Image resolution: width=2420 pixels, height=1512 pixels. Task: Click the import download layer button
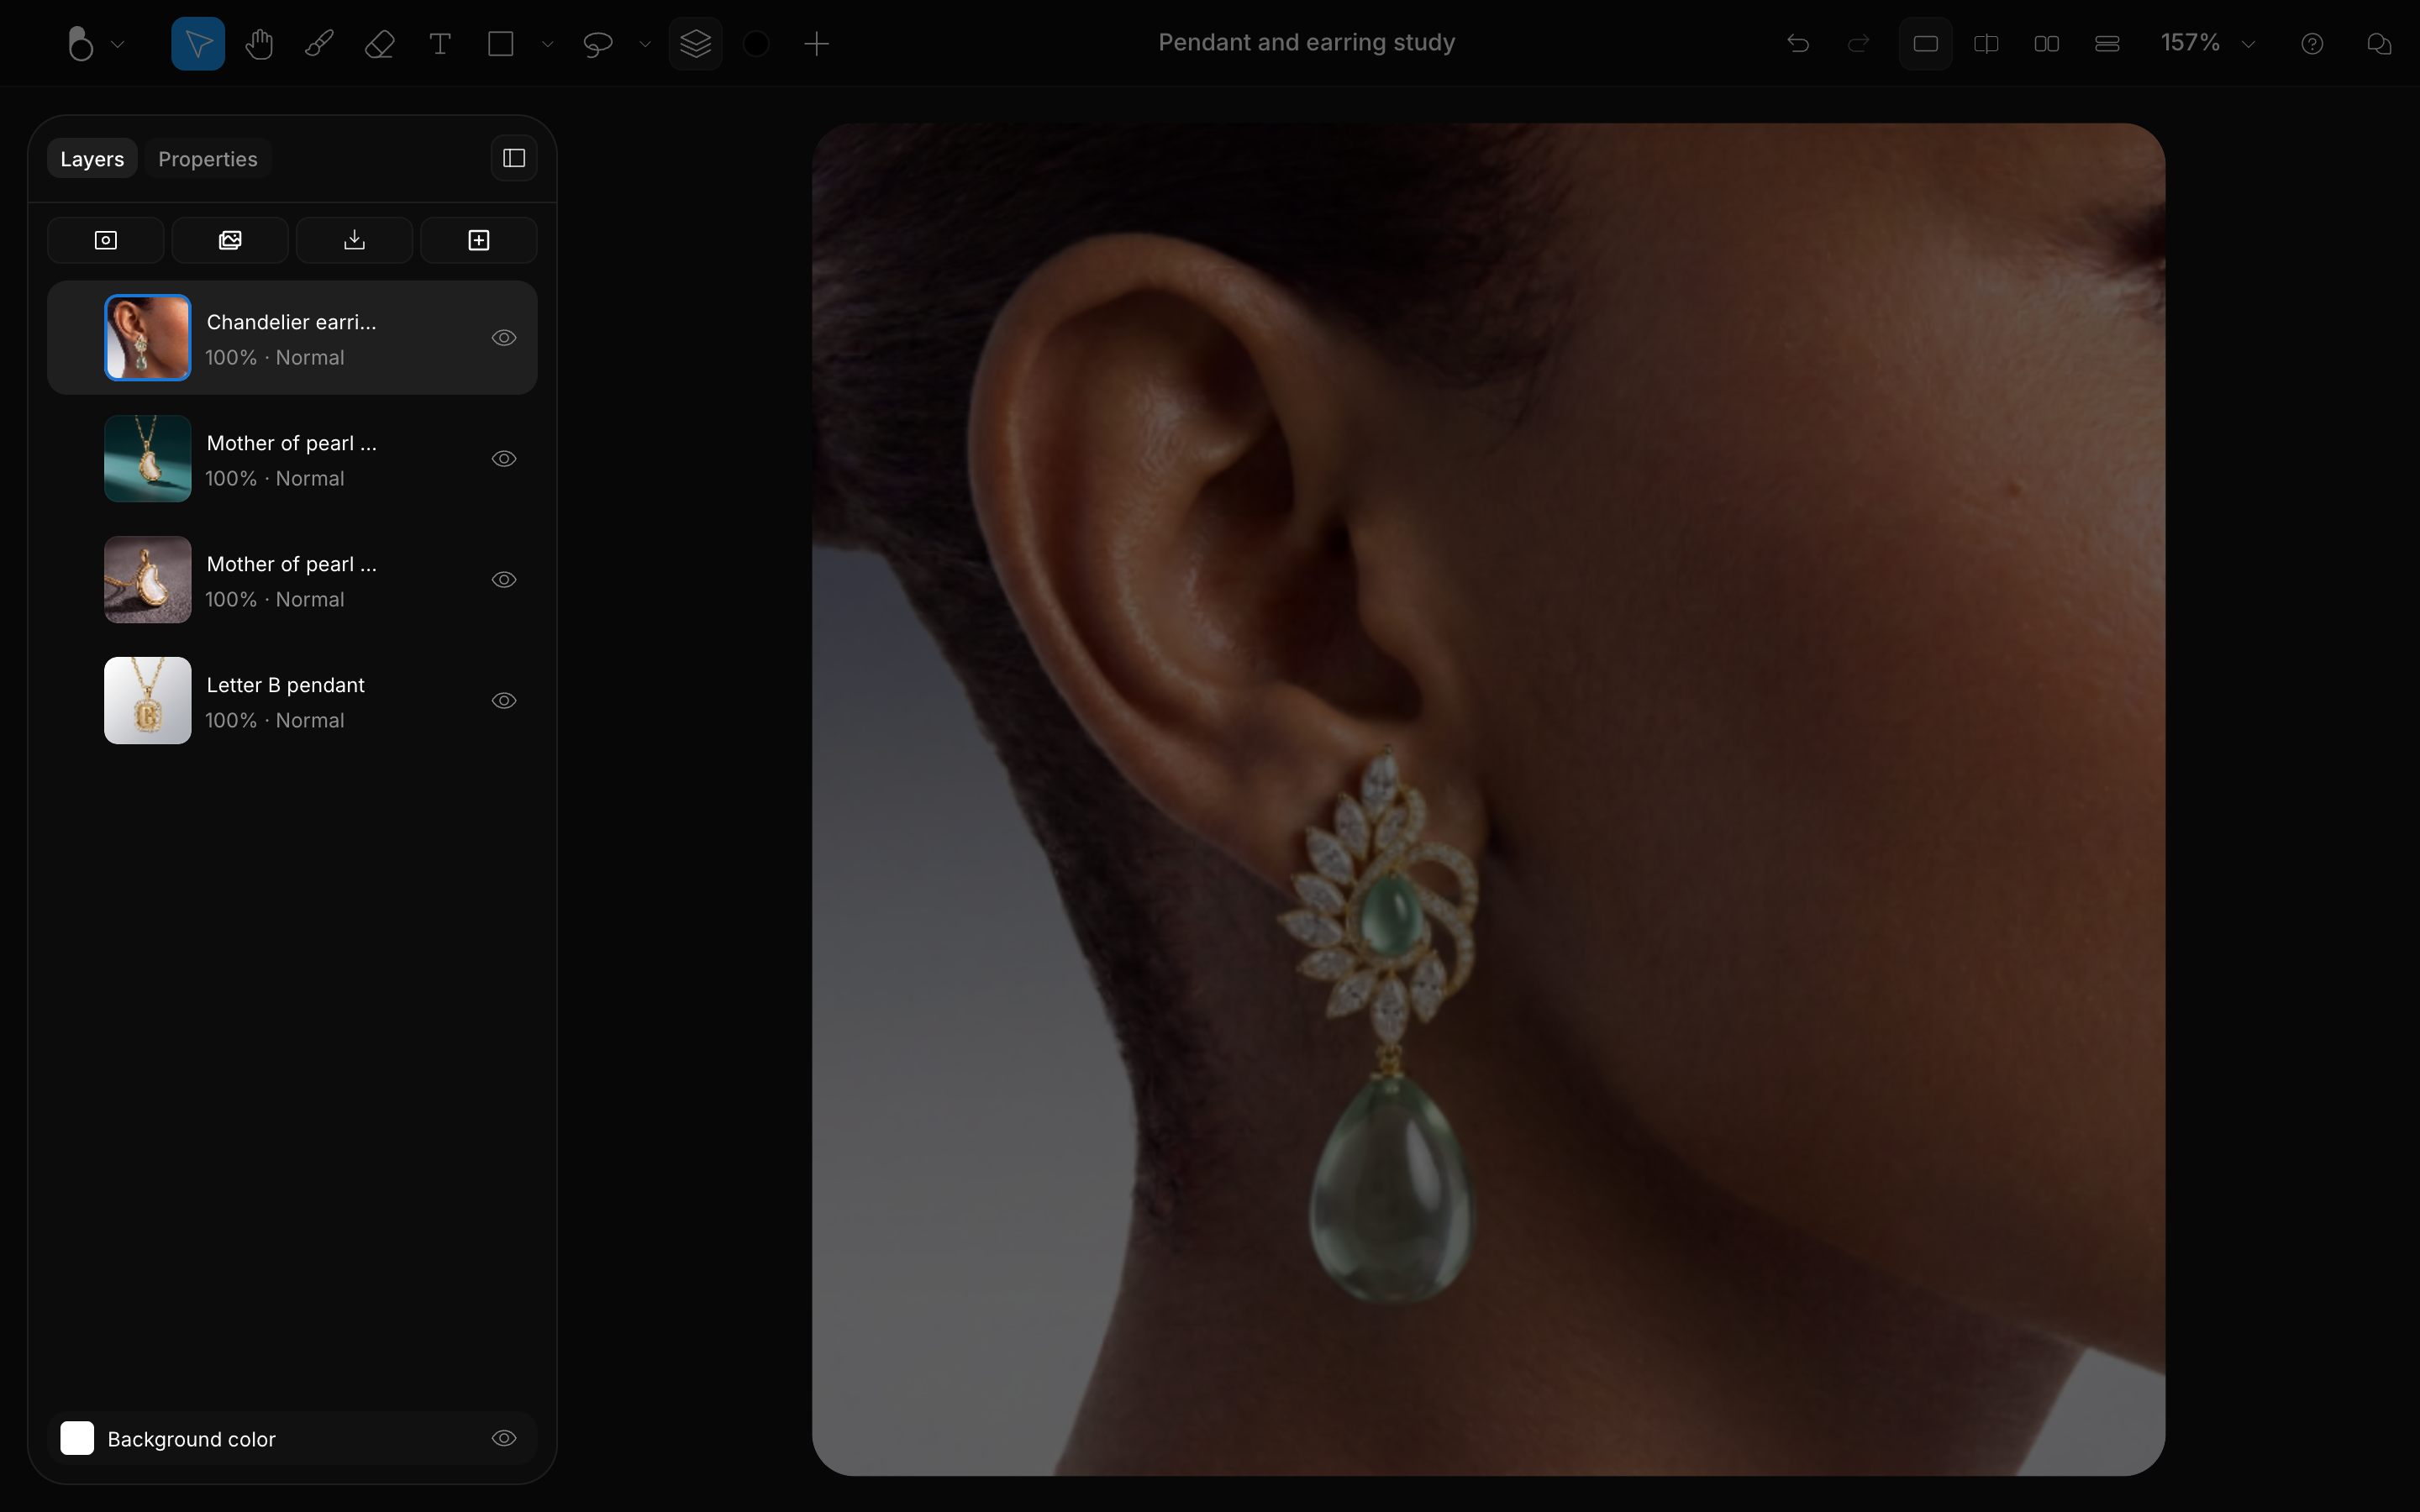[x=355, y=240]
